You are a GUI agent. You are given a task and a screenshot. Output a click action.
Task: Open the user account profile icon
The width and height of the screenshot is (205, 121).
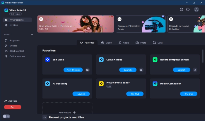point(196,9)
